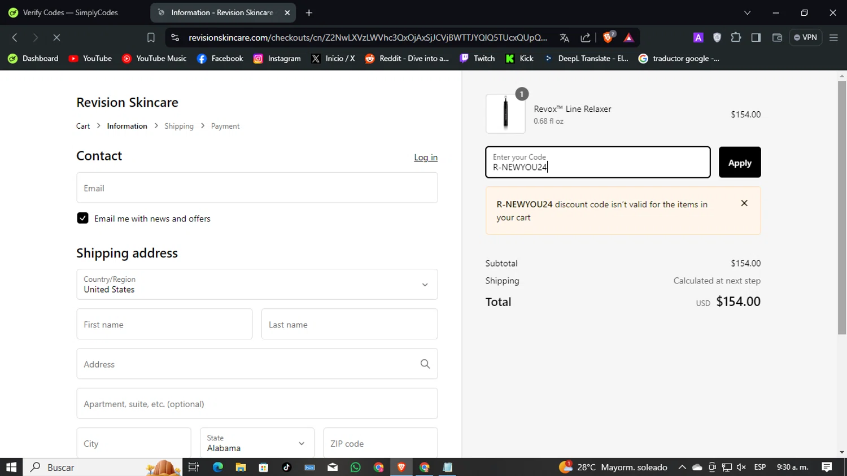Open the notification center icon
Image resolution: width=847 pixels, height=476 pixels.
click(827, 467)
